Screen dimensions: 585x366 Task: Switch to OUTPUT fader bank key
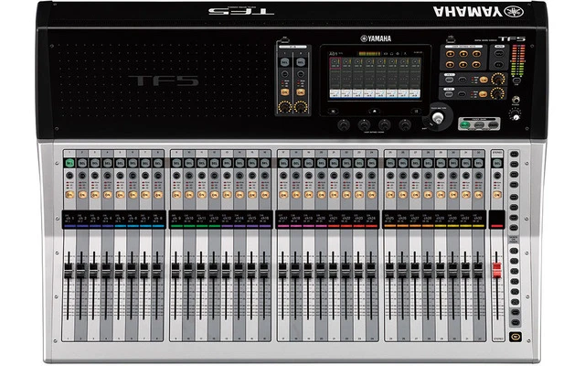point(494,125)
